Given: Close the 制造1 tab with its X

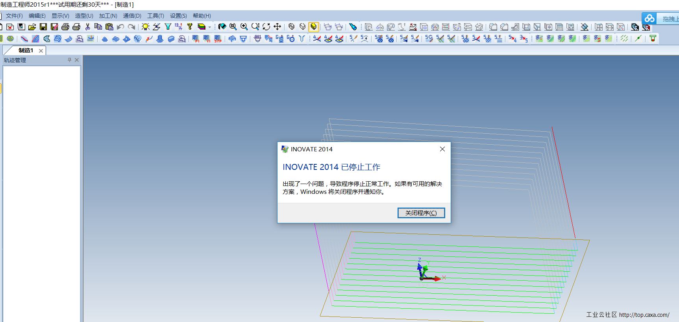Looking at the screenshot, I should 41,51.
